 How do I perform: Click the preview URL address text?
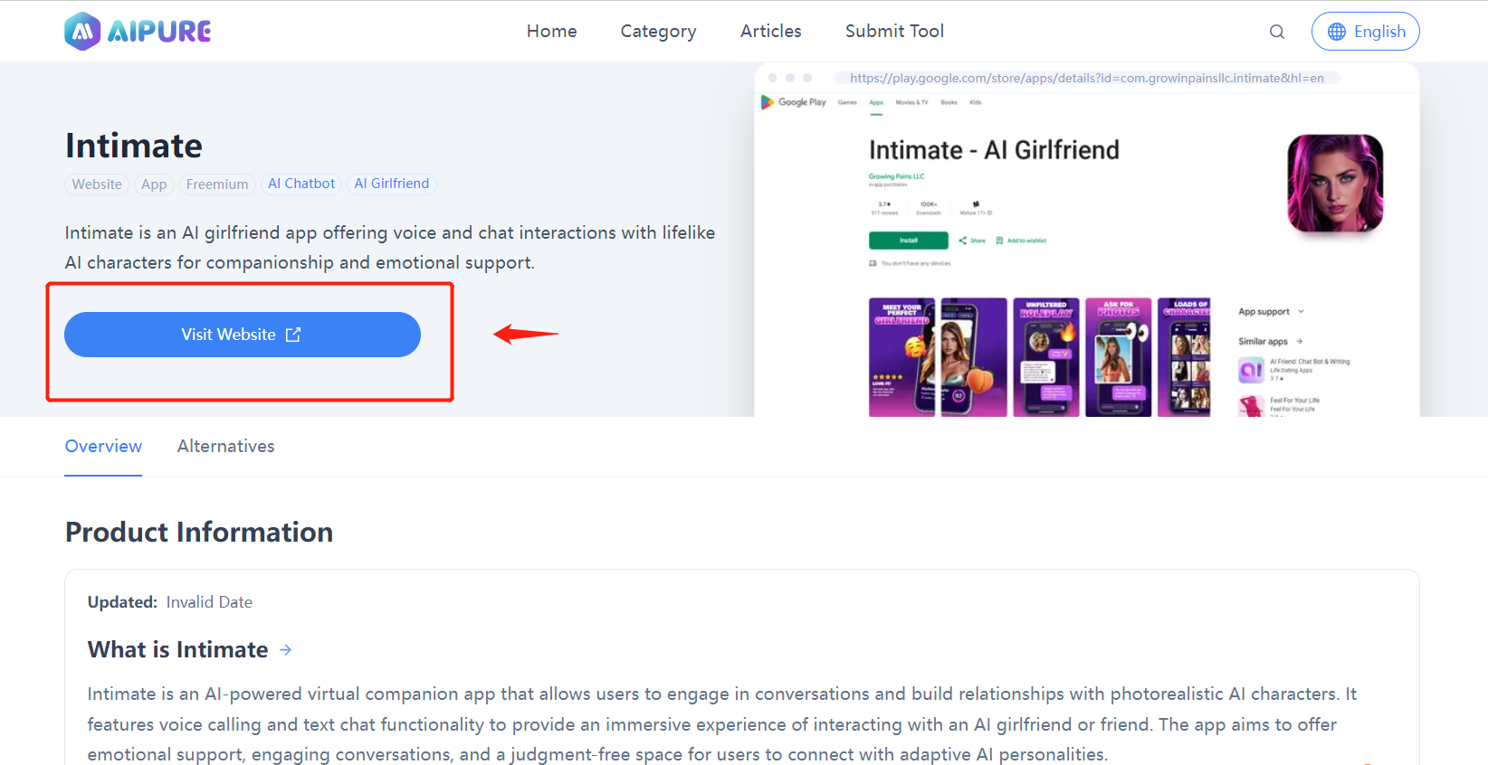(x=1086, y=78)
